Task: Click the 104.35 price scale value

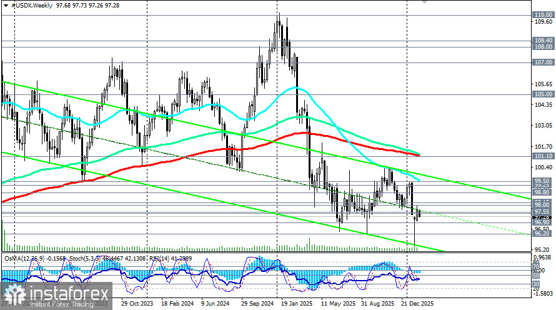Action: pyautogui.click(x=544, y=105)
